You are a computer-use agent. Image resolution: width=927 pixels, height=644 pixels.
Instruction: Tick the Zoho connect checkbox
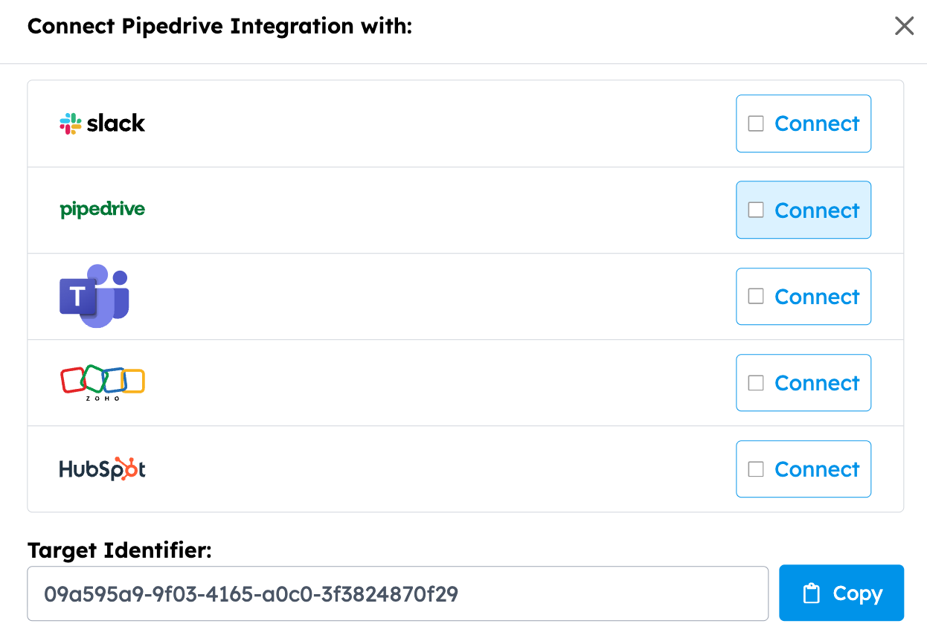[756, 382]
